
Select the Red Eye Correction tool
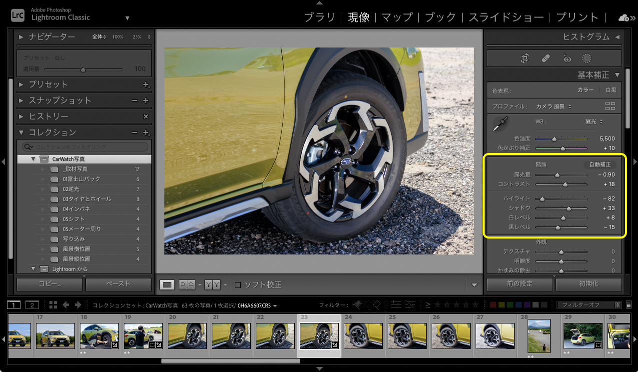click(567, 58)
